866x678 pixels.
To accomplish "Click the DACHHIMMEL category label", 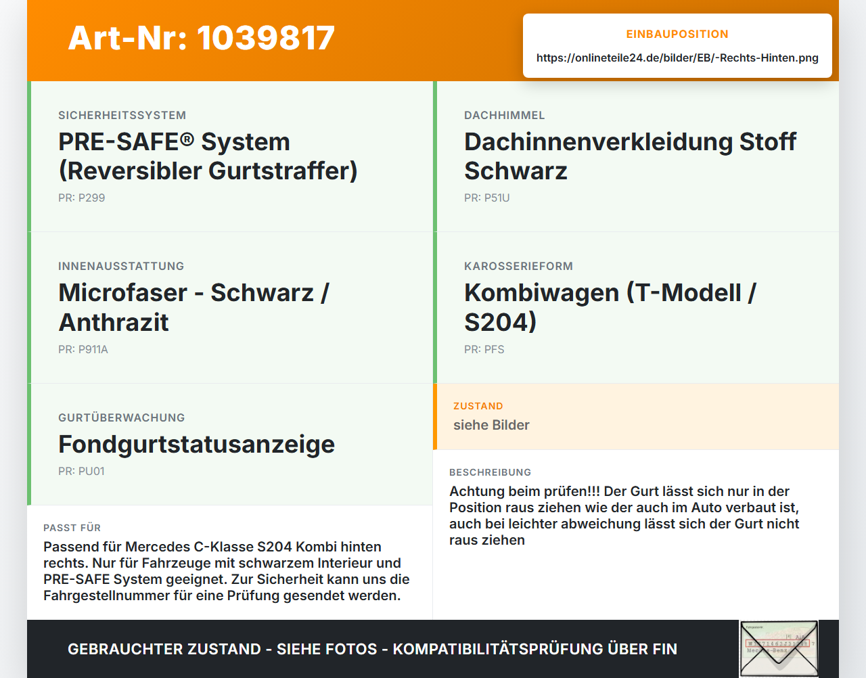I will (x=504, y=115).
